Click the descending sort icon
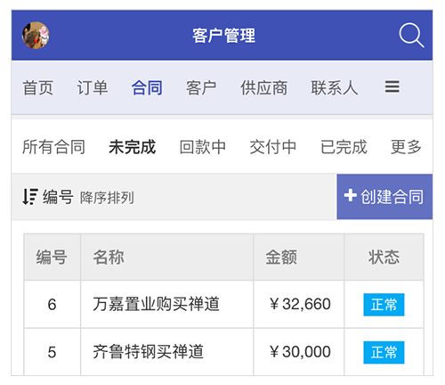The width and height of the screenshot is (445, 385). pyautogui.click(x=30, y=197)
